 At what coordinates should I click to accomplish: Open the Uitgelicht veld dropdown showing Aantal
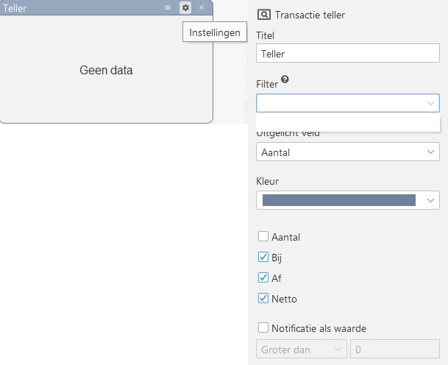click(348, 152)
